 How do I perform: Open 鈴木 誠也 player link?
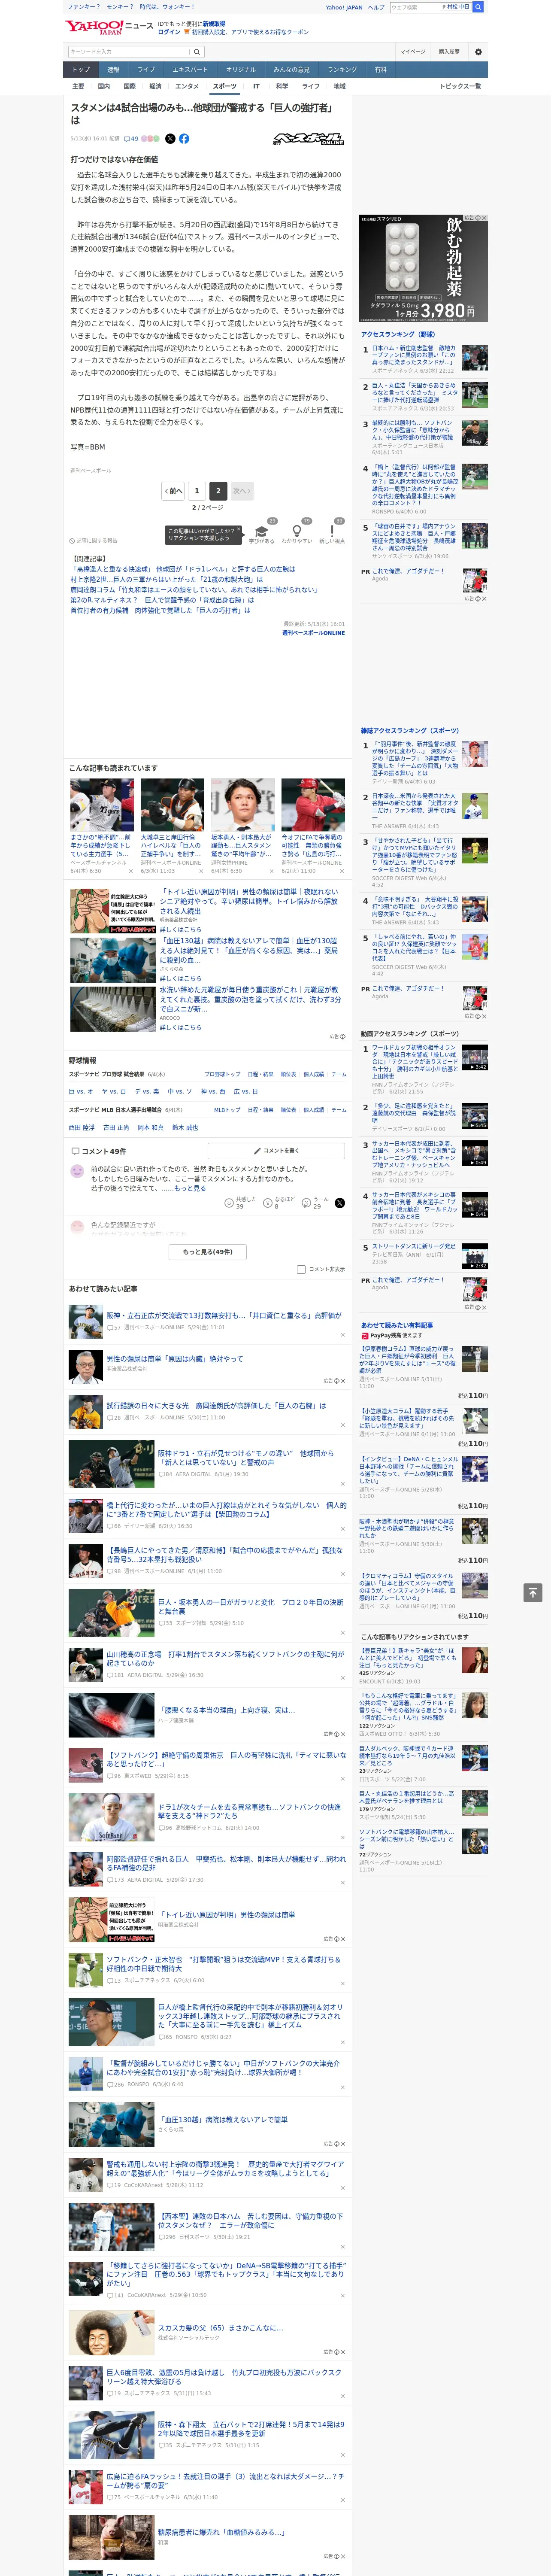185,1127
